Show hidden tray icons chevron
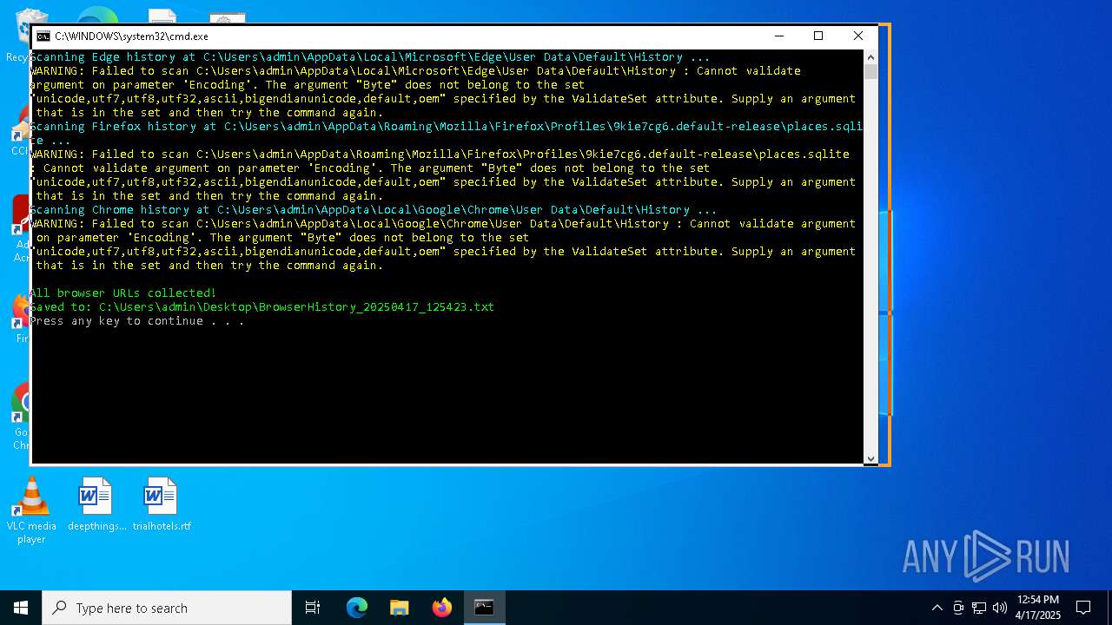 pyautogui.click(x=937, y=608)
